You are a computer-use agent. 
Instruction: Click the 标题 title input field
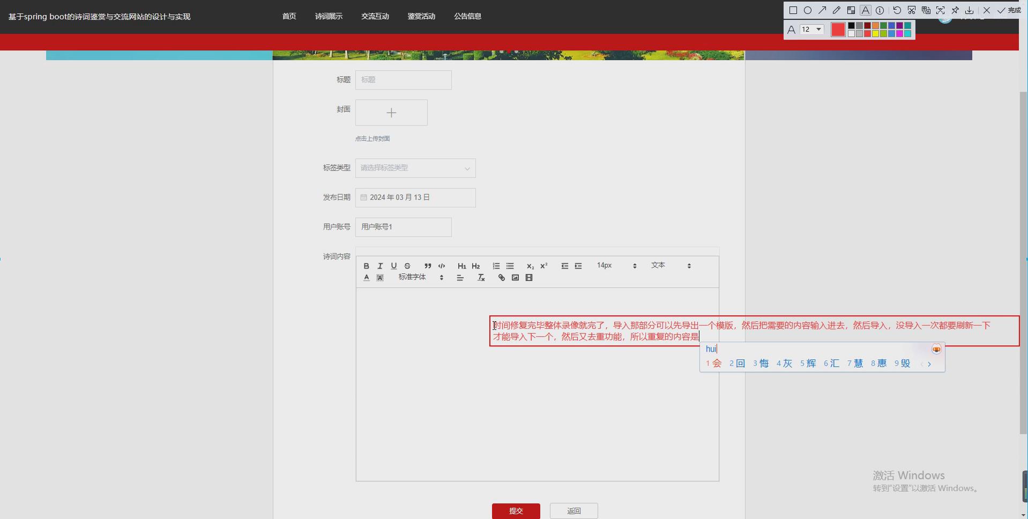[404, 80]
